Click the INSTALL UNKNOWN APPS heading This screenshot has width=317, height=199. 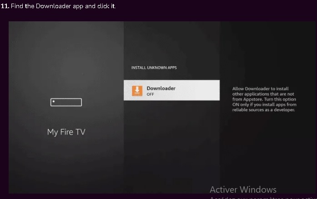154,68
